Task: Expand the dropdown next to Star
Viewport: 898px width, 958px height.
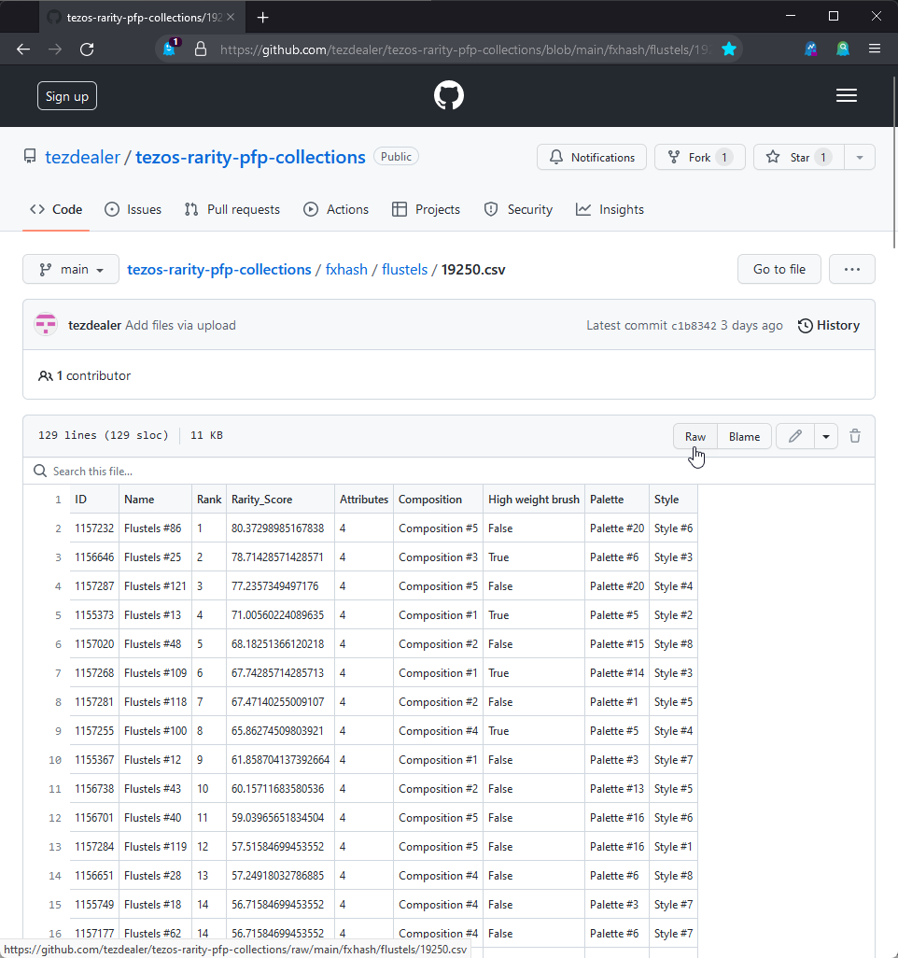Action: tap(860, 157)
